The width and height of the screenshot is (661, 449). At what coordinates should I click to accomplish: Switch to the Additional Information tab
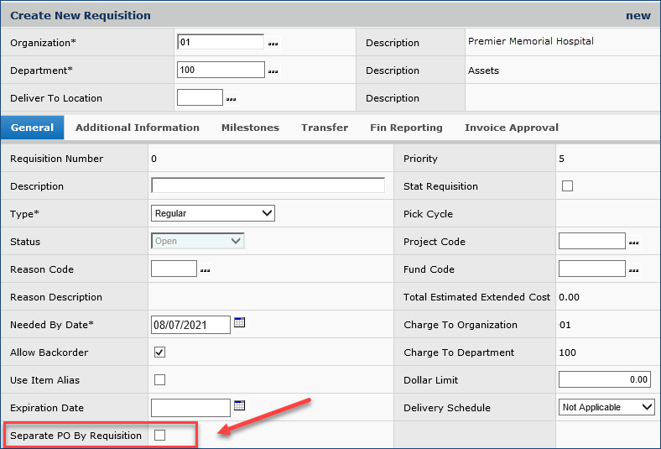click(138, 128)
